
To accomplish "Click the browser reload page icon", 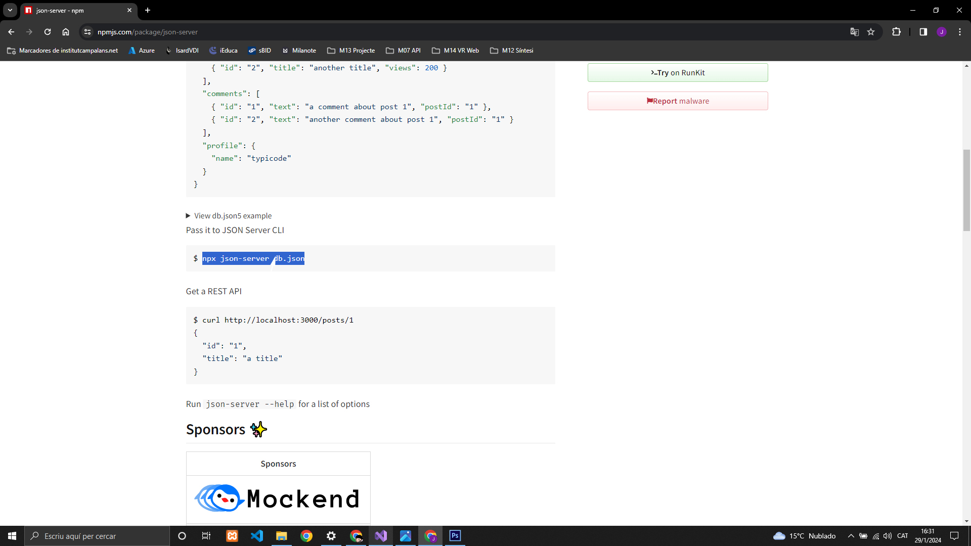I will point(48,32).
